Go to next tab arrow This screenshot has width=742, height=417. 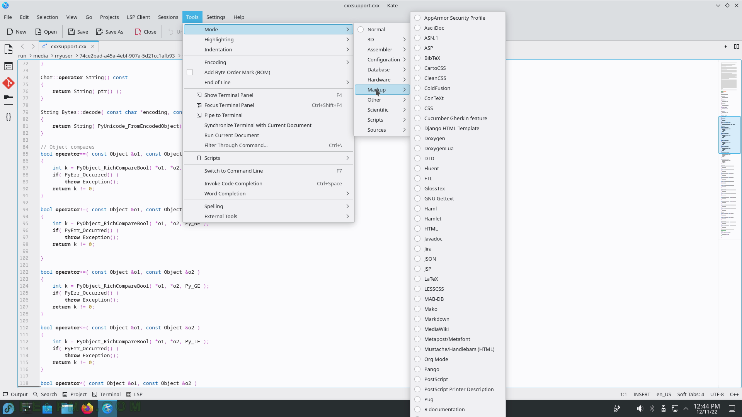[x=33, y=46]
